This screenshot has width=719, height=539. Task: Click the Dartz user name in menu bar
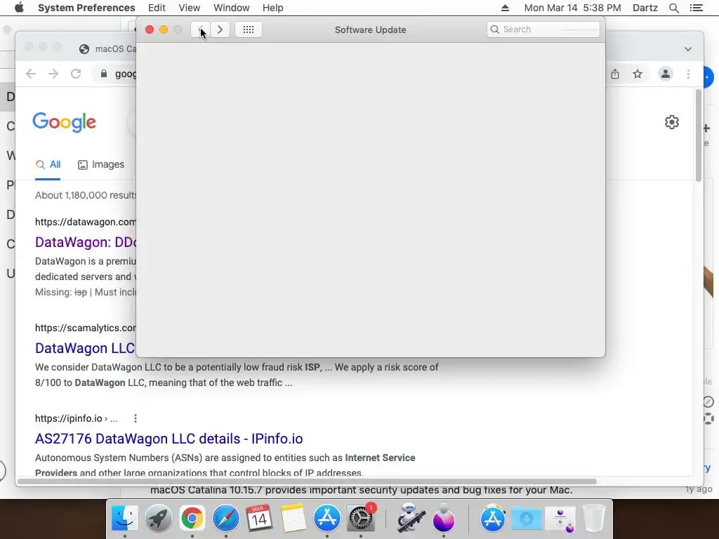pyautogui.click(x=645, y=8)
